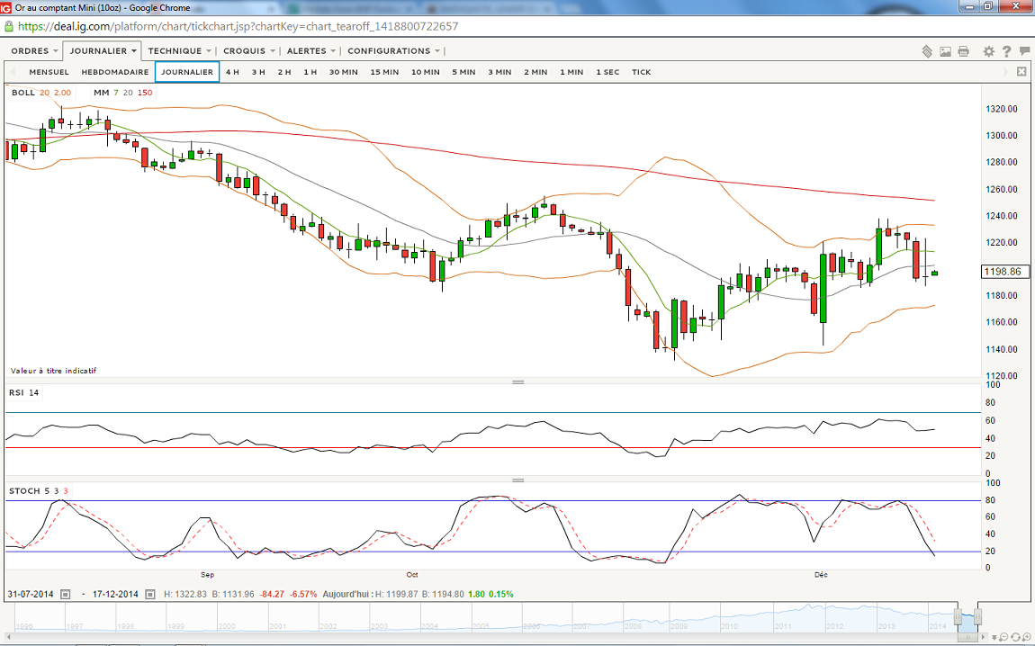Click the start date 31-07-2014 field
The height and width of the screenshot is (646, 1035).
click(x=31, y=595)
